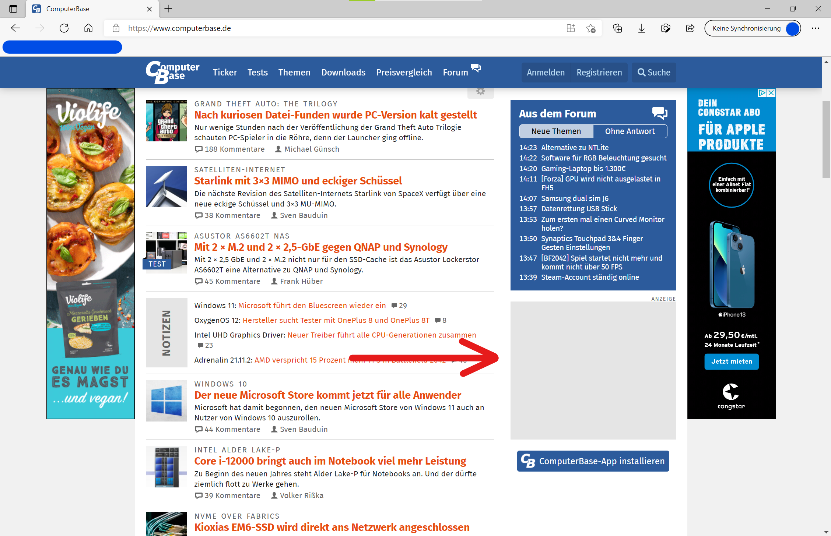Click the ComputerBase logo in header

coord(172,72)
